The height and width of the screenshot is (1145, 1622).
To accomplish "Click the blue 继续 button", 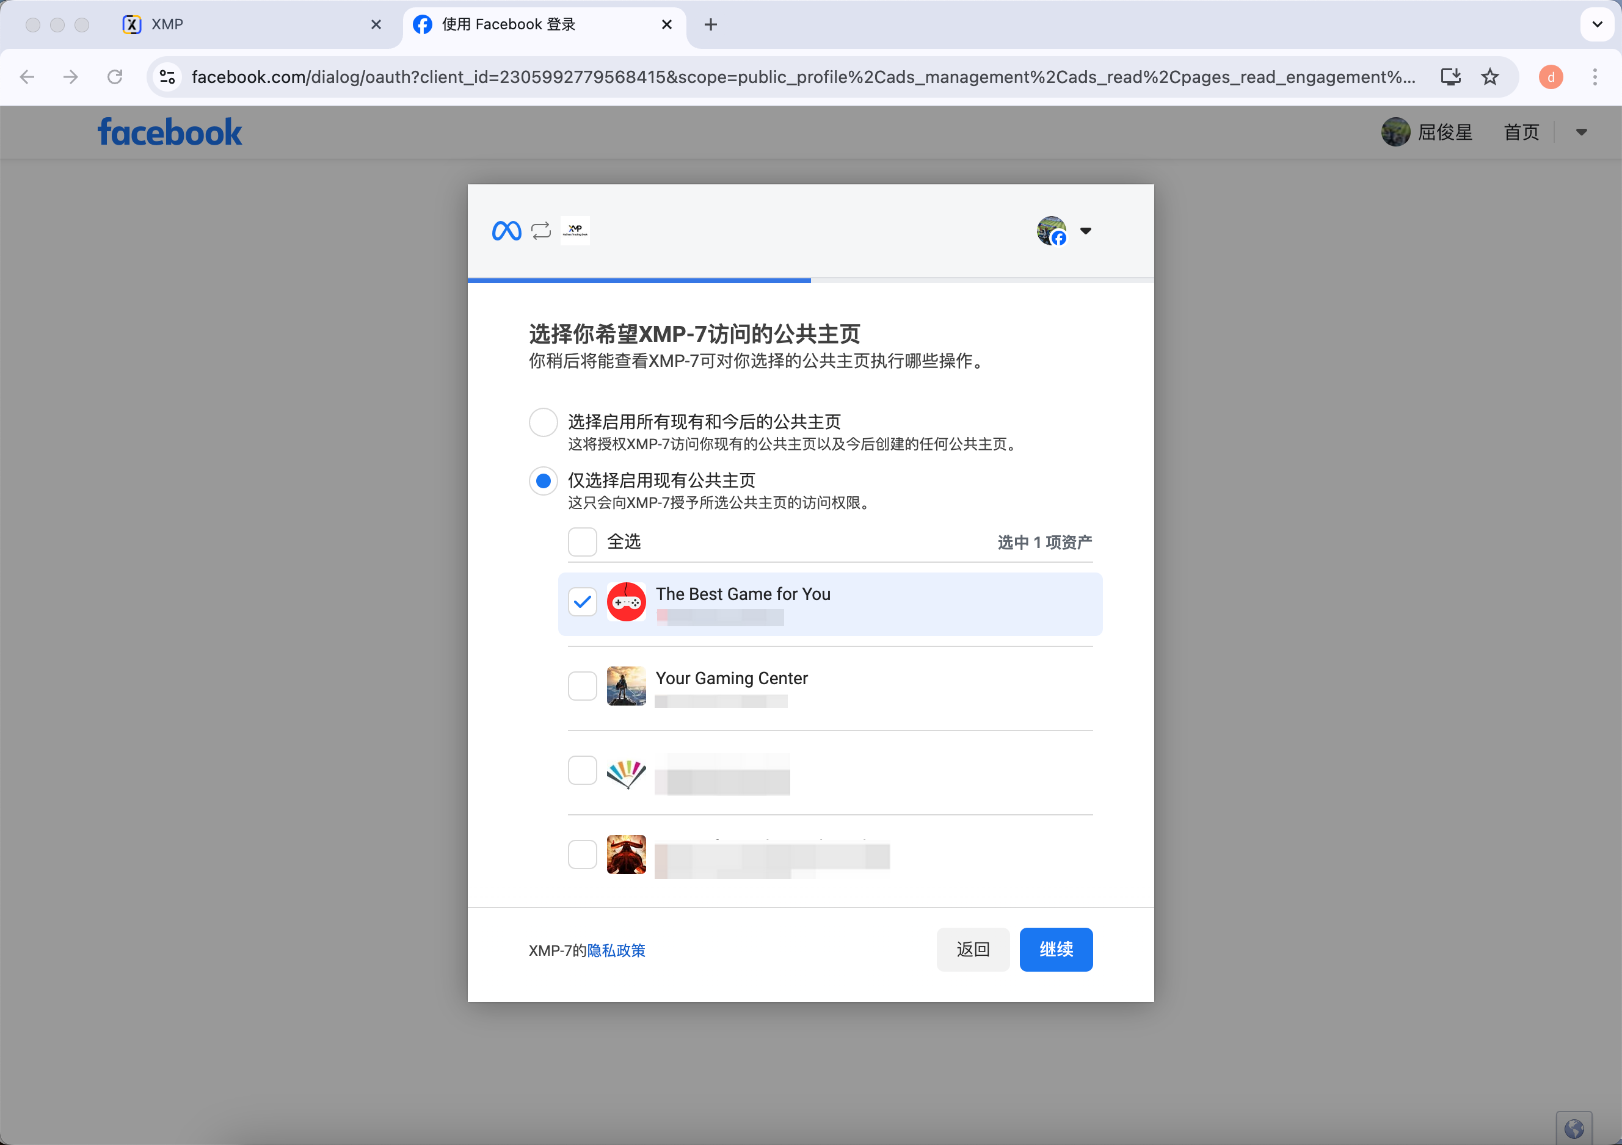I will (x=1055, y=950).
